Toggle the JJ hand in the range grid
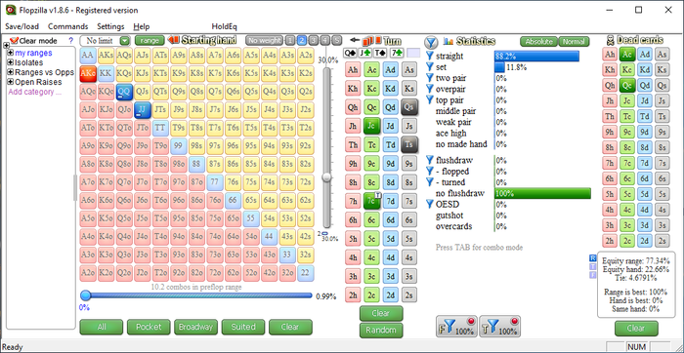 coord(143,109)
